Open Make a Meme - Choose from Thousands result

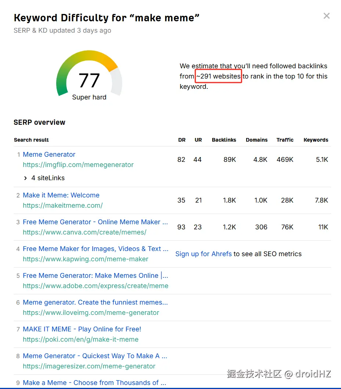click(94, 382)
